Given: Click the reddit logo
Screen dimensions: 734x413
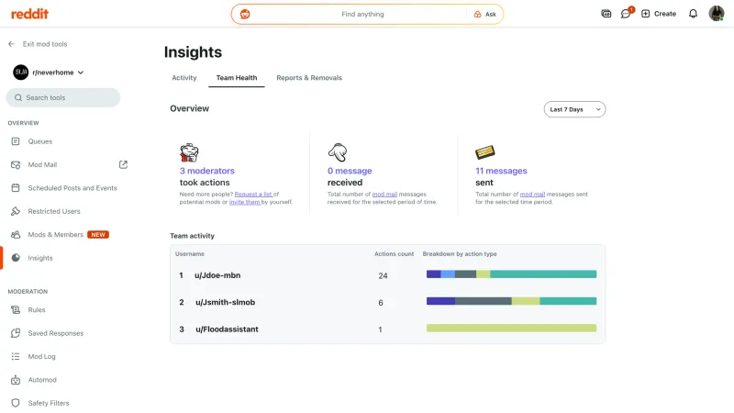Looking at the screenshot, I should click(x=29, y=14).
